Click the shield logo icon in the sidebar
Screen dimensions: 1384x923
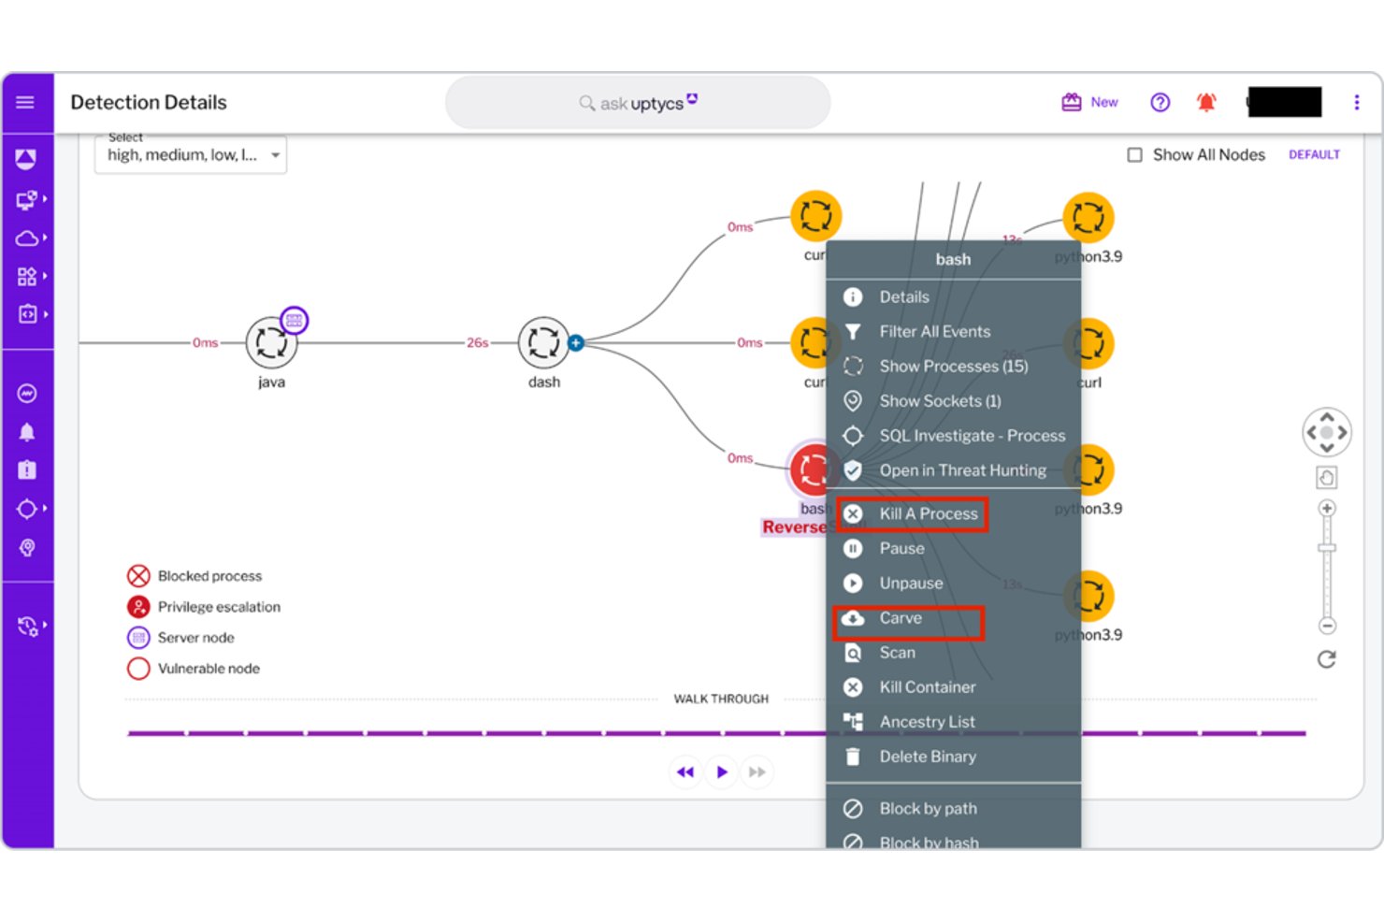click(26, 159)
